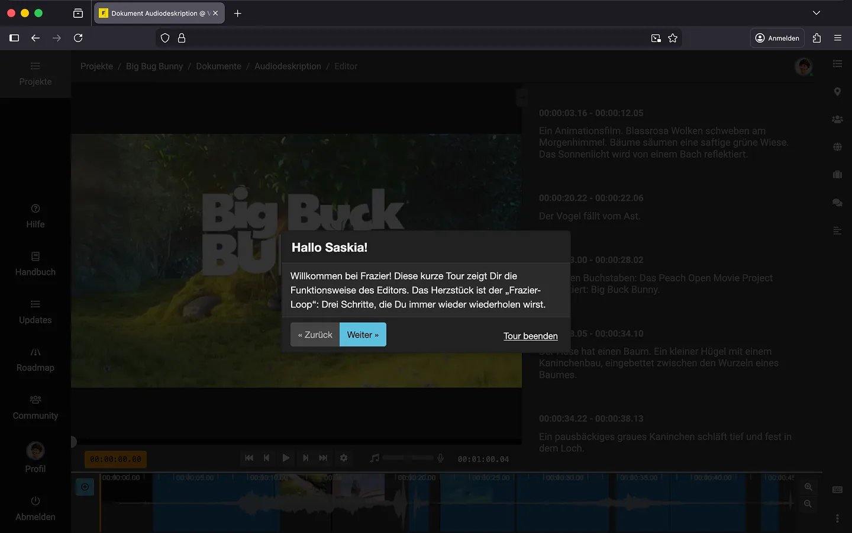Click the Weiter button in the tour dialog
The image size is (852, 533).
click(x=363, y=335)
